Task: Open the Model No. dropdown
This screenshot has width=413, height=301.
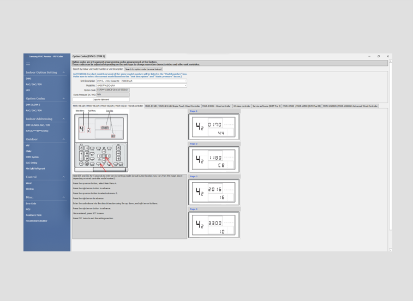Action: [x=185, y=85]
